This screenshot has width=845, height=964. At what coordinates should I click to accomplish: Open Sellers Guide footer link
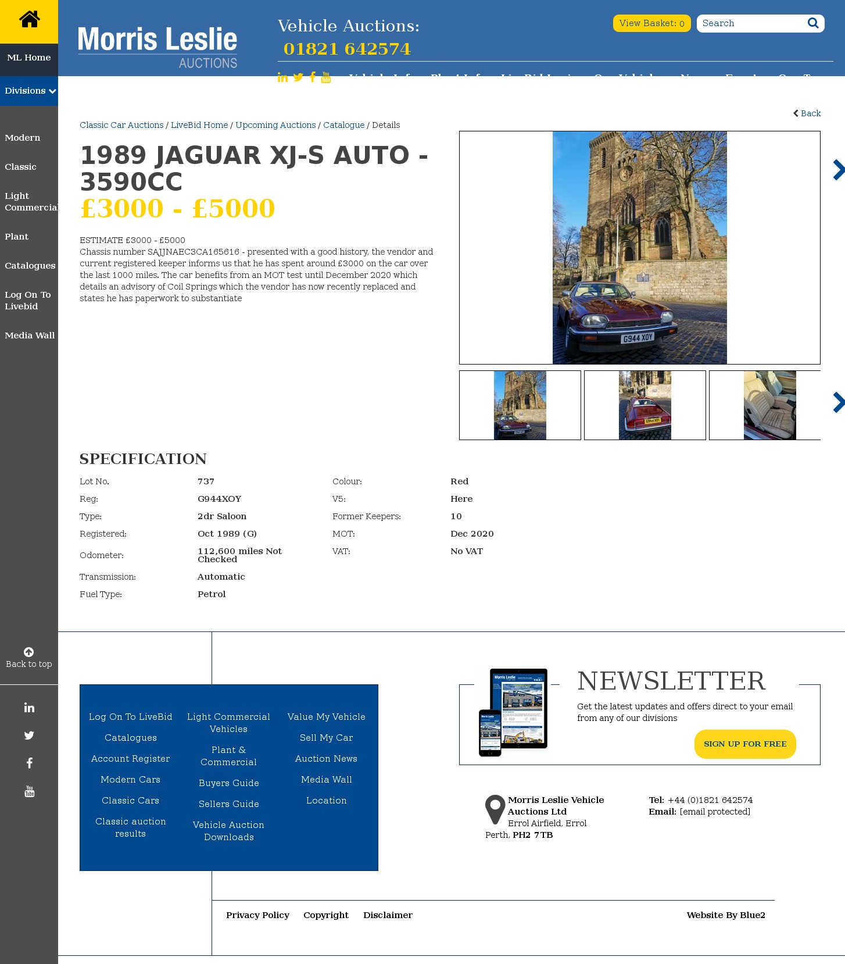point(229,804)
